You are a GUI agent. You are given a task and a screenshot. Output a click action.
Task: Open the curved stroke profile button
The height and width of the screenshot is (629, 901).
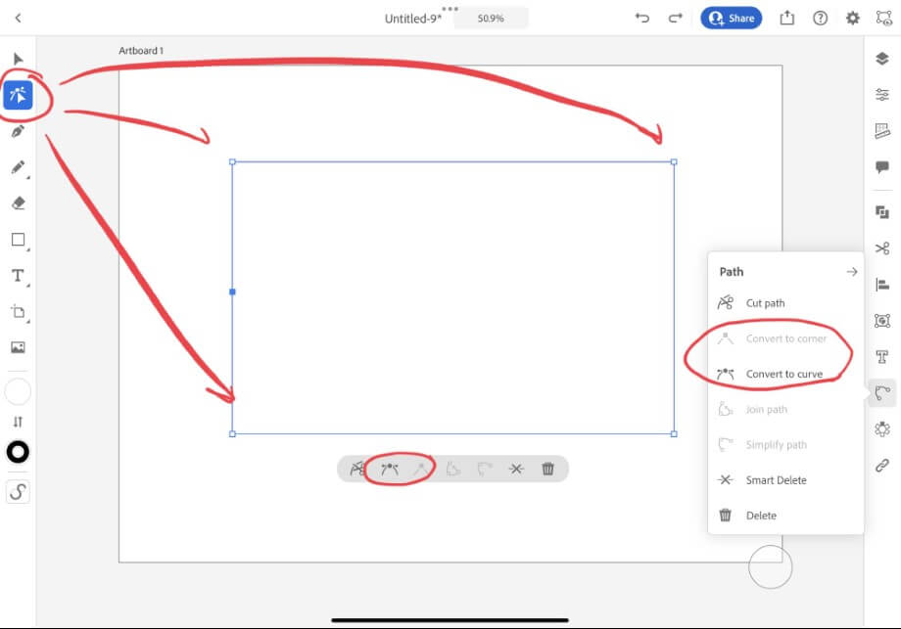pos(18,492)
